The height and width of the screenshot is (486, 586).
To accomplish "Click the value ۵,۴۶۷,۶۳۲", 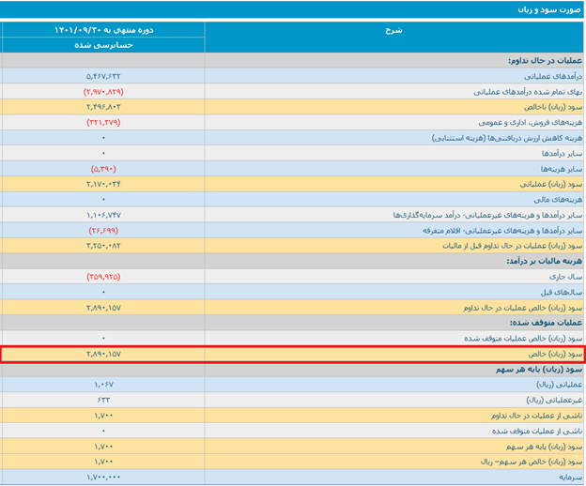I will pos(103,76).
